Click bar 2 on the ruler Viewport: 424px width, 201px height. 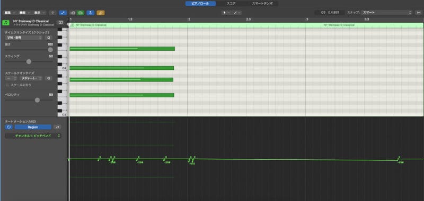click(189, 20)
